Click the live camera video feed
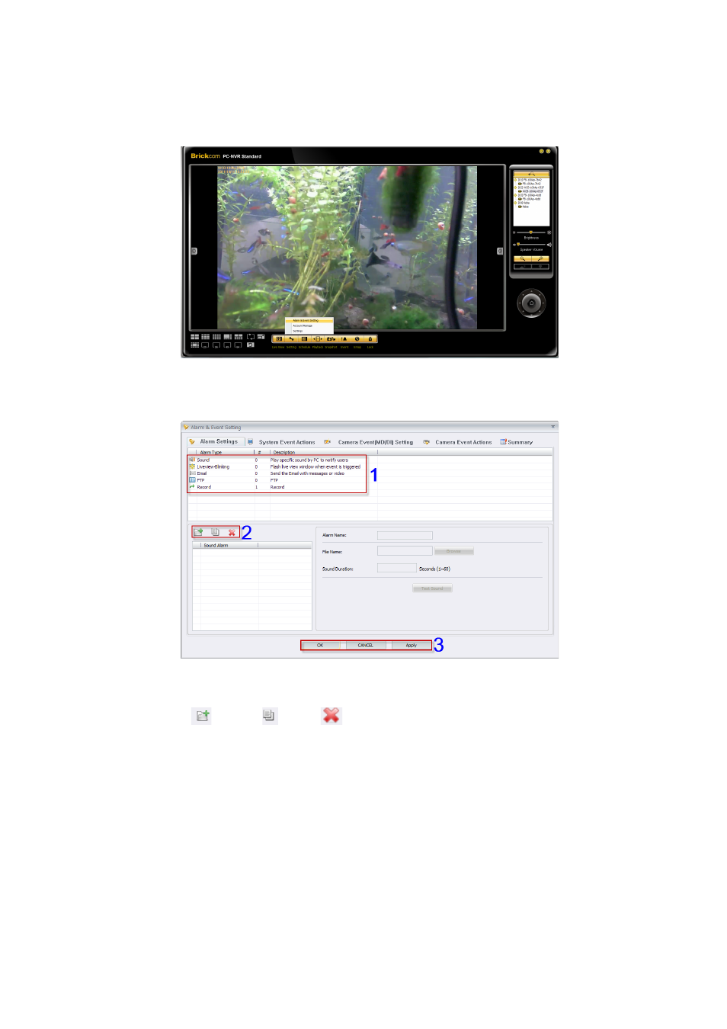727x1029 pixels. point(347,248)
